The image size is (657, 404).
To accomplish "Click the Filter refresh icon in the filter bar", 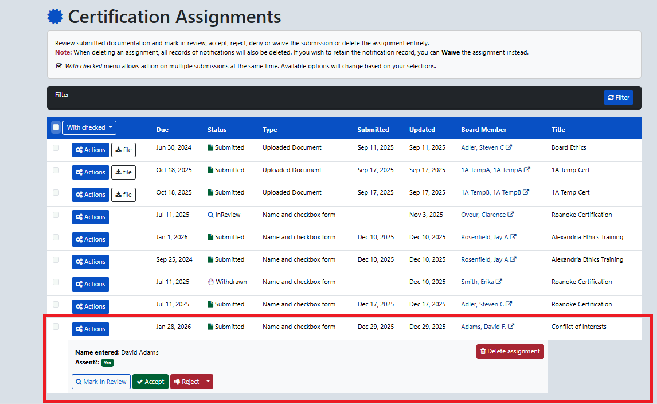I will point(611,97).
